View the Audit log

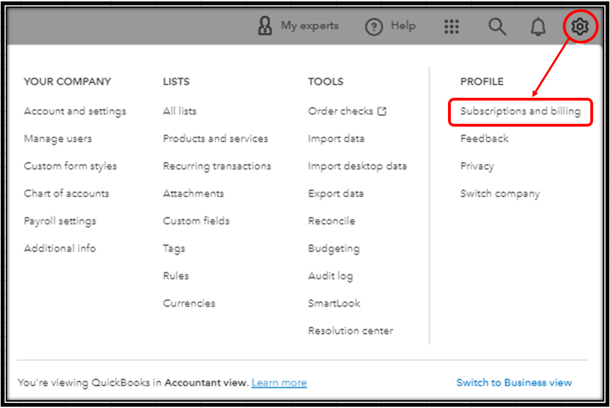(330, 276)
